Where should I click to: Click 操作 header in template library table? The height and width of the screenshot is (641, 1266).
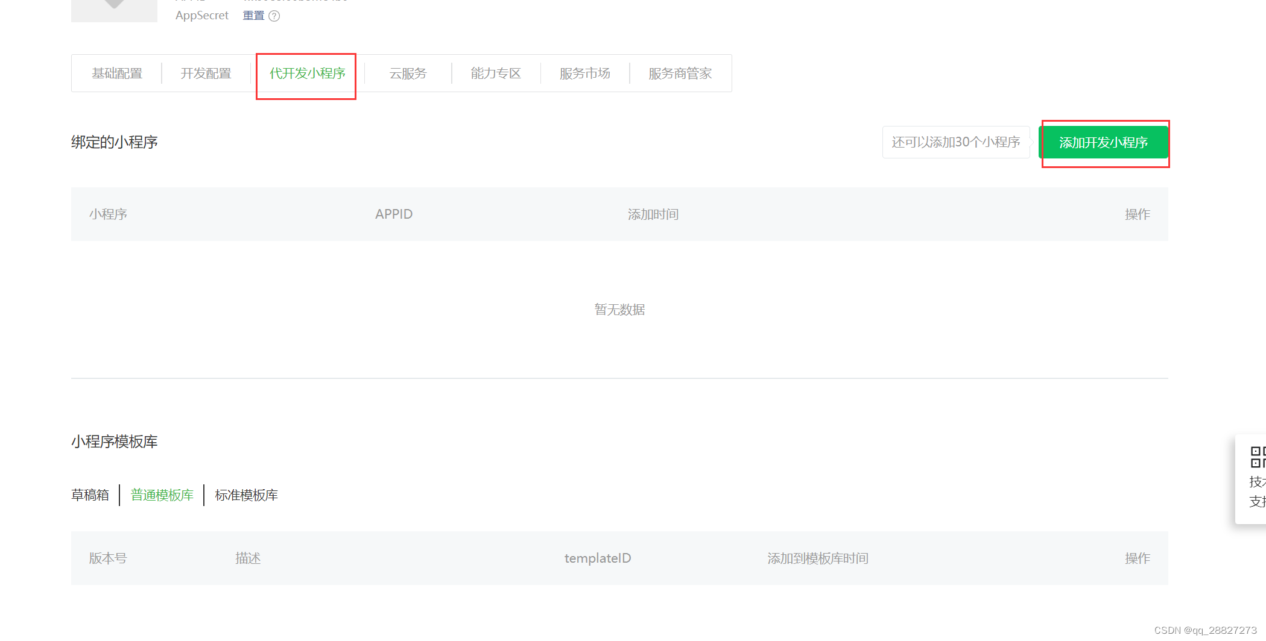1138,558
